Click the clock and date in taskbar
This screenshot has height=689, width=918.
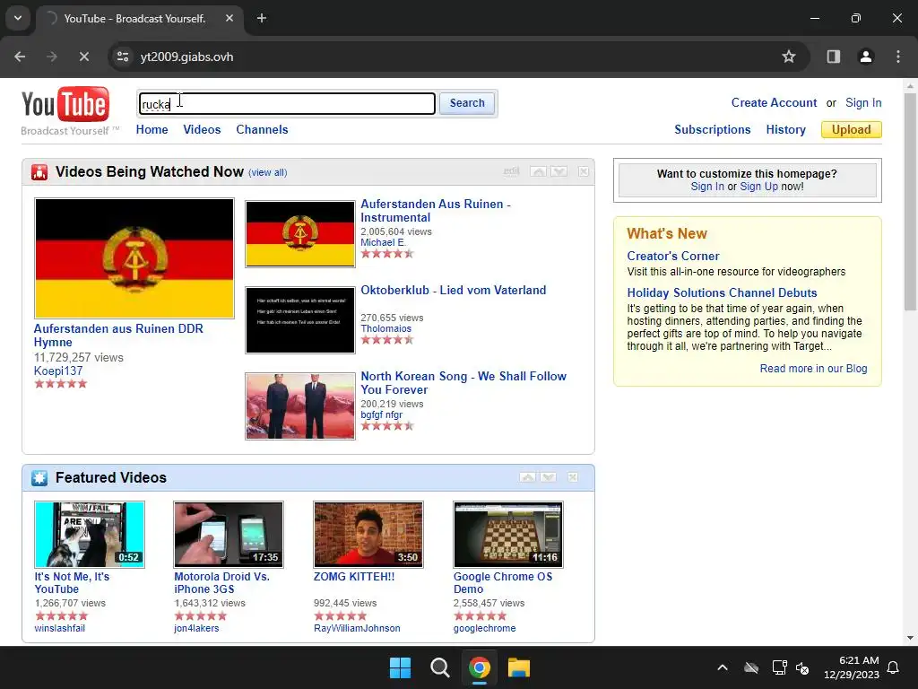click(852, 667)
